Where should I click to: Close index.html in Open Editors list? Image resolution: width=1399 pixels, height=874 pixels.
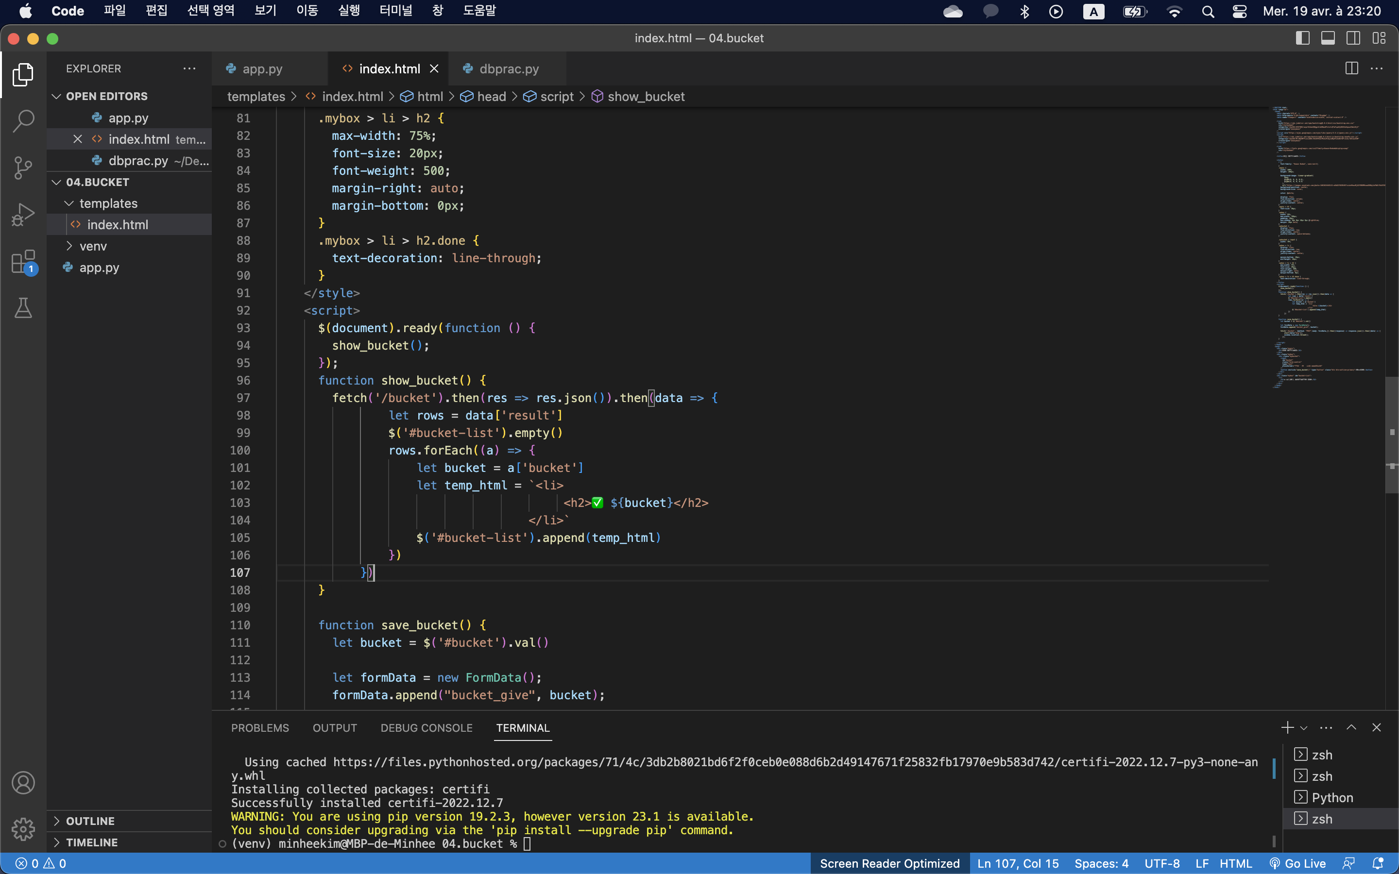(x=77, y=139)
